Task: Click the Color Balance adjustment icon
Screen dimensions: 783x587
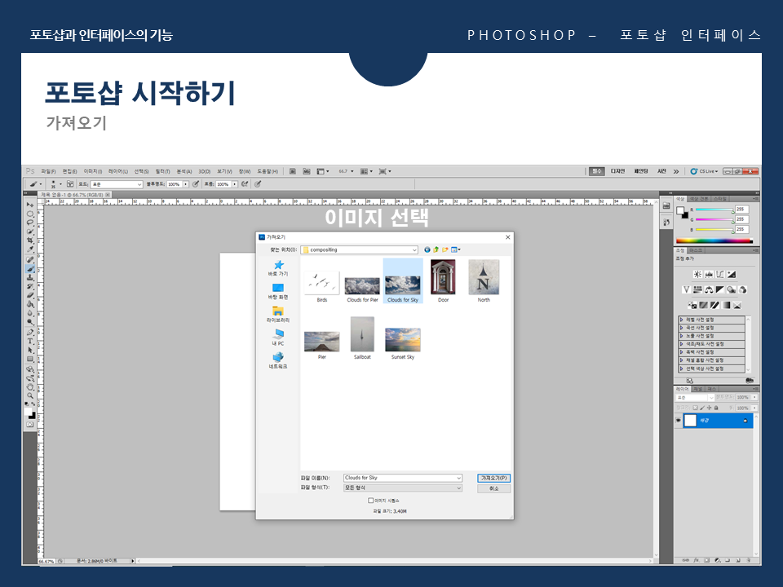Action: [709, 289]
